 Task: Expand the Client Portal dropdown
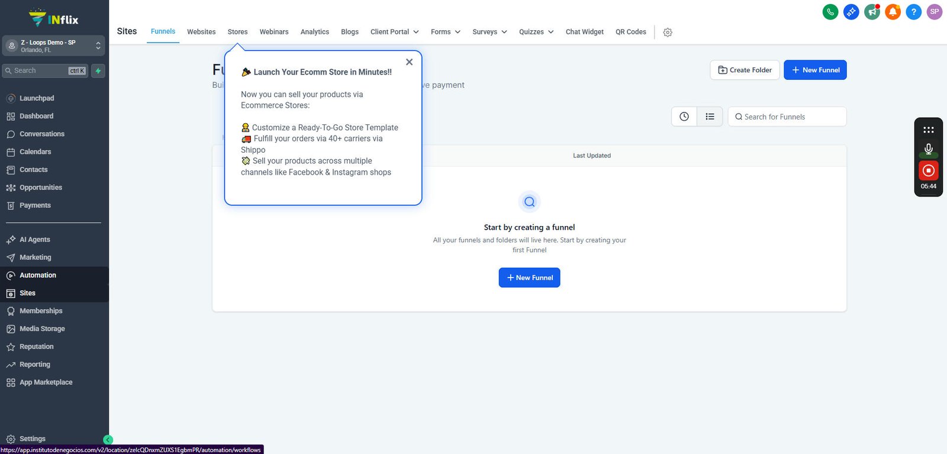point(395,32)
